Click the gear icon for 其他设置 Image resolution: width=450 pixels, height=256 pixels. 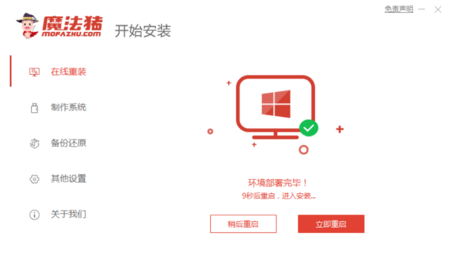pyautogui.click(x=34, y=179)
